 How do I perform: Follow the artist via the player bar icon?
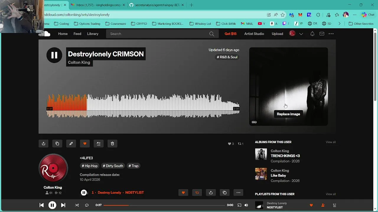click(x=323, y=205)
